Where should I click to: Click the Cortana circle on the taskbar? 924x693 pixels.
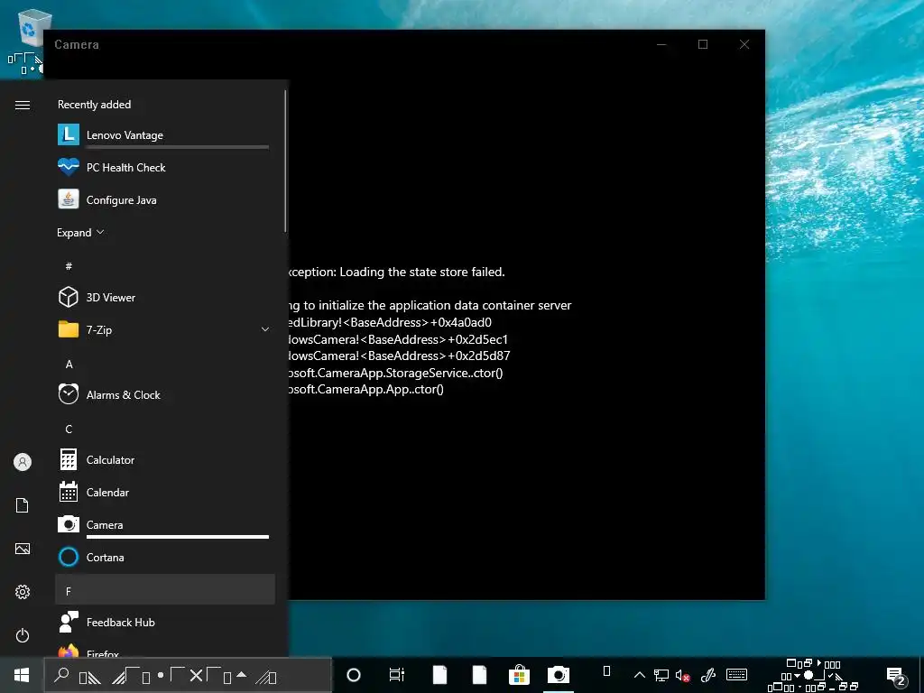pyautogui.click(x=354, y=675)
